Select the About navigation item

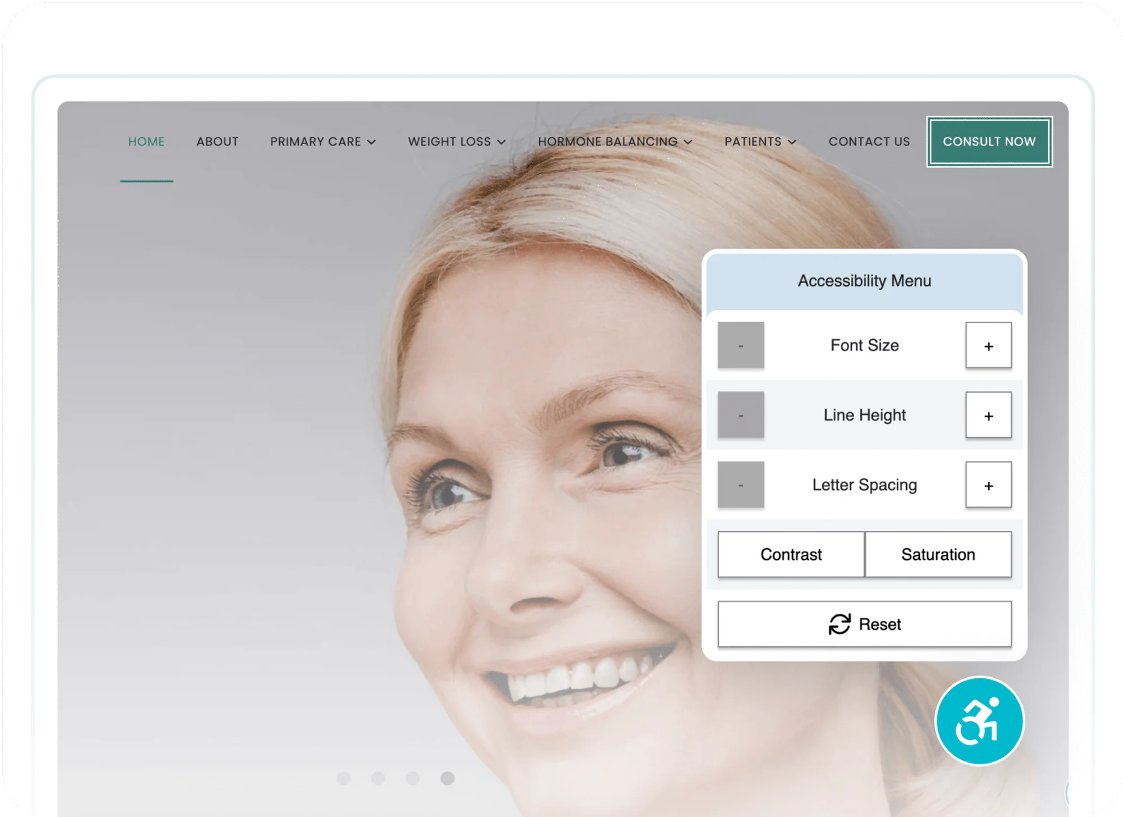click(217, 142)
